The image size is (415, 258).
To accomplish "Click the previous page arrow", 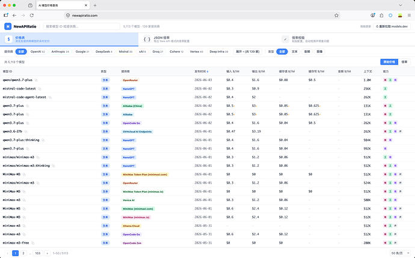I will [x=7, y=253].
